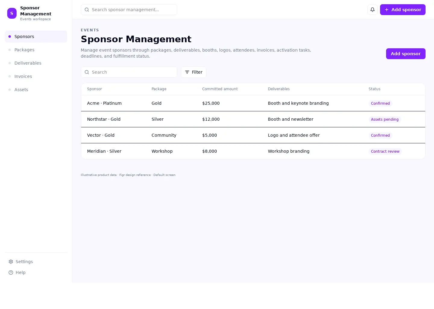
Task: Click the Package column header
Action: tap(159, 89)
